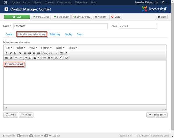The height and width of the screenshot is (138, 174).
Task: Apply bold formatting in the editor
Action: (6, 53)
